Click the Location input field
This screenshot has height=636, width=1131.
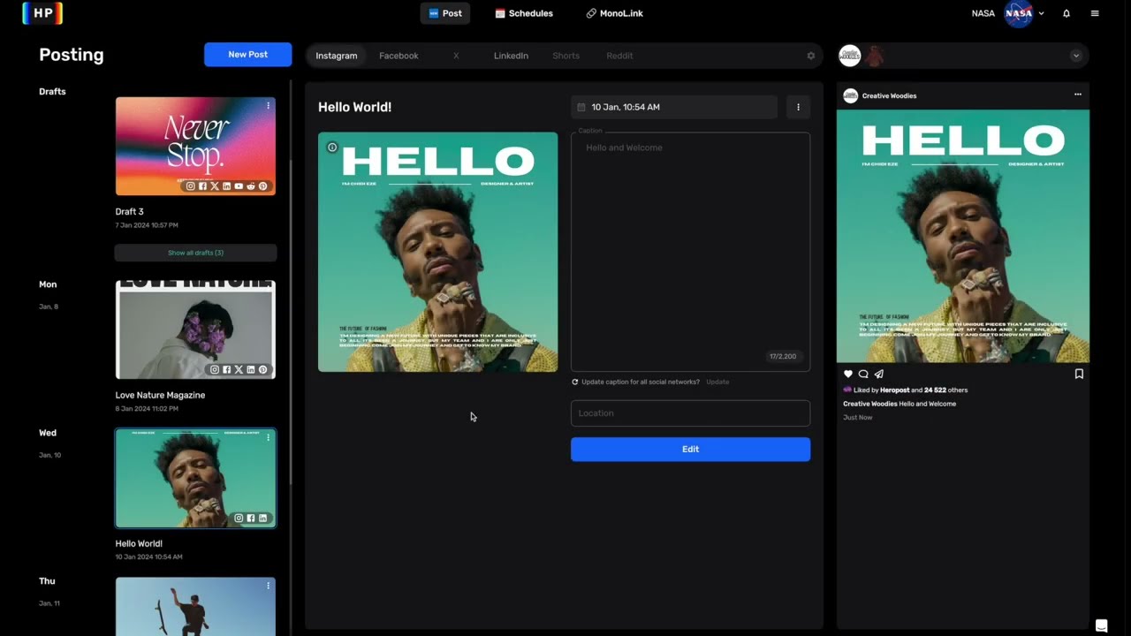click(690, 413)
